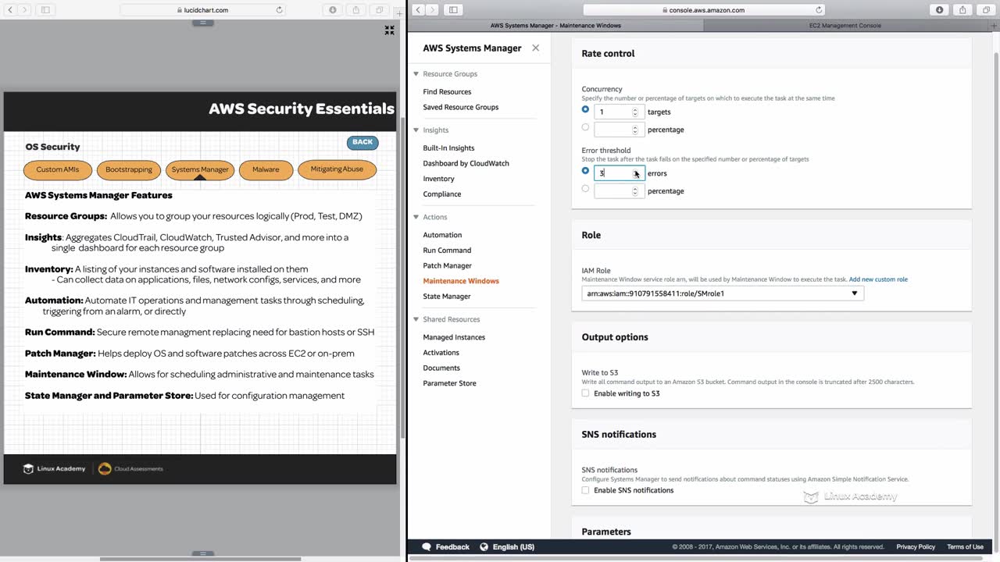
Task: Select Concurrency targets radio button
Action: (585, 110)
